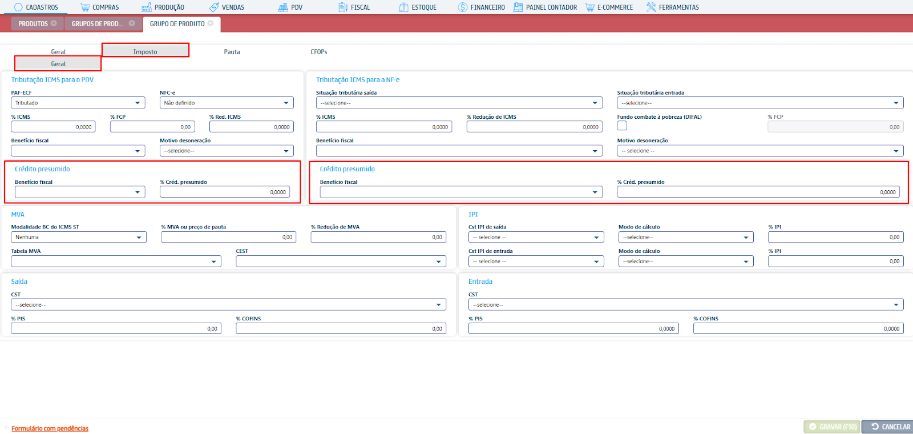913x434 pixels.
Task: Click the Saída % COFINS field
Action: 341,328
